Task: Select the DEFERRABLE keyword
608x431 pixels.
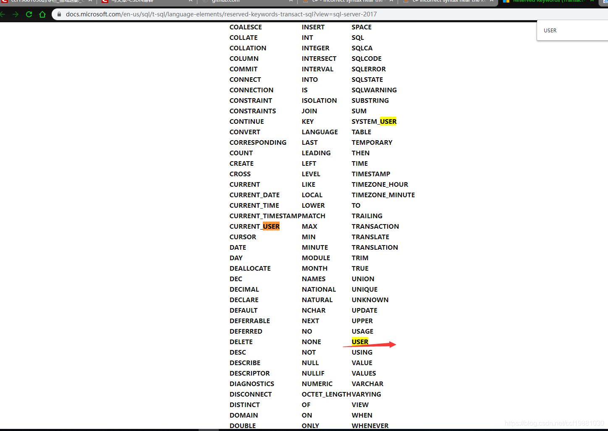Action: point(250,321)
